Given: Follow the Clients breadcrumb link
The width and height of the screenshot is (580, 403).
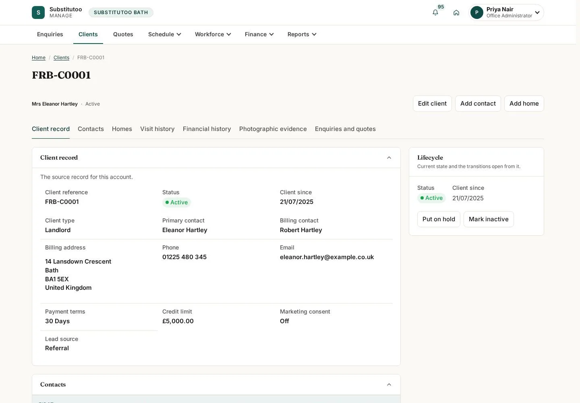Looking at the screenshot, I should pos(61,58).
